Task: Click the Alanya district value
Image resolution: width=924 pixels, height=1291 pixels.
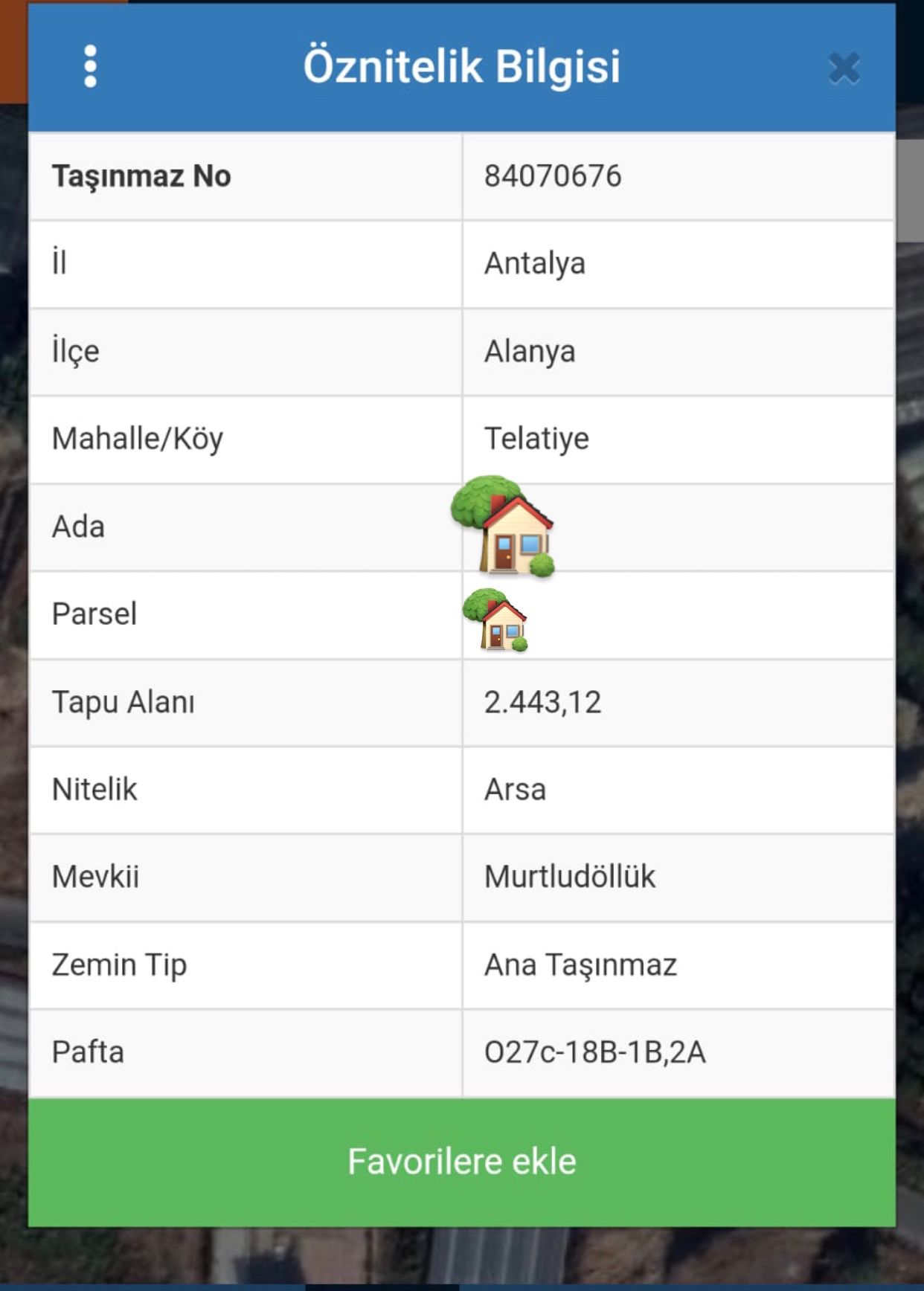Action: click(x=529, y=352)
